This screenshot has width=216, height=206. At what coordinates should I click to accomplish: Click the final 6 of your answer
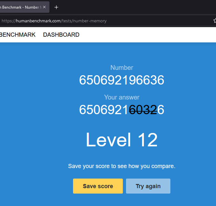click(161, 110)
